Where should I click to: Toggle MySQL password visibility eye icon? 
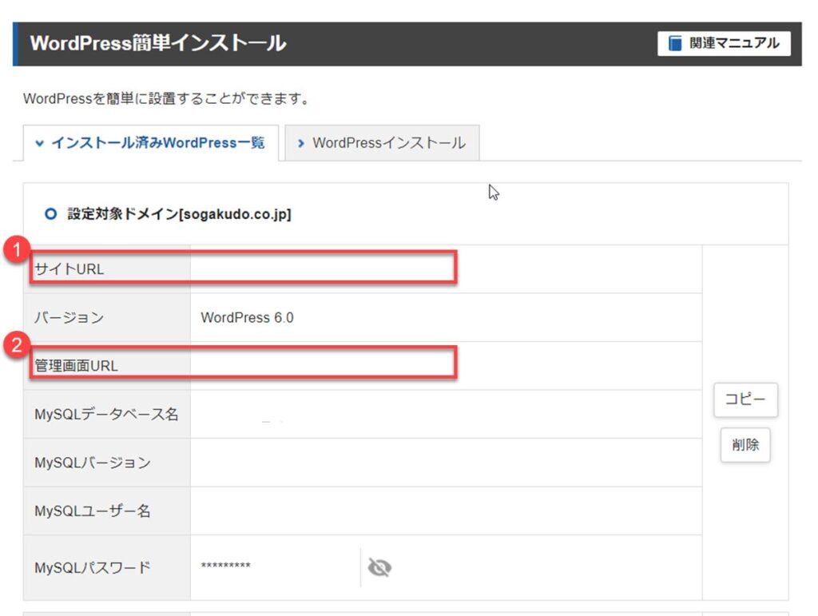point(379,567)
